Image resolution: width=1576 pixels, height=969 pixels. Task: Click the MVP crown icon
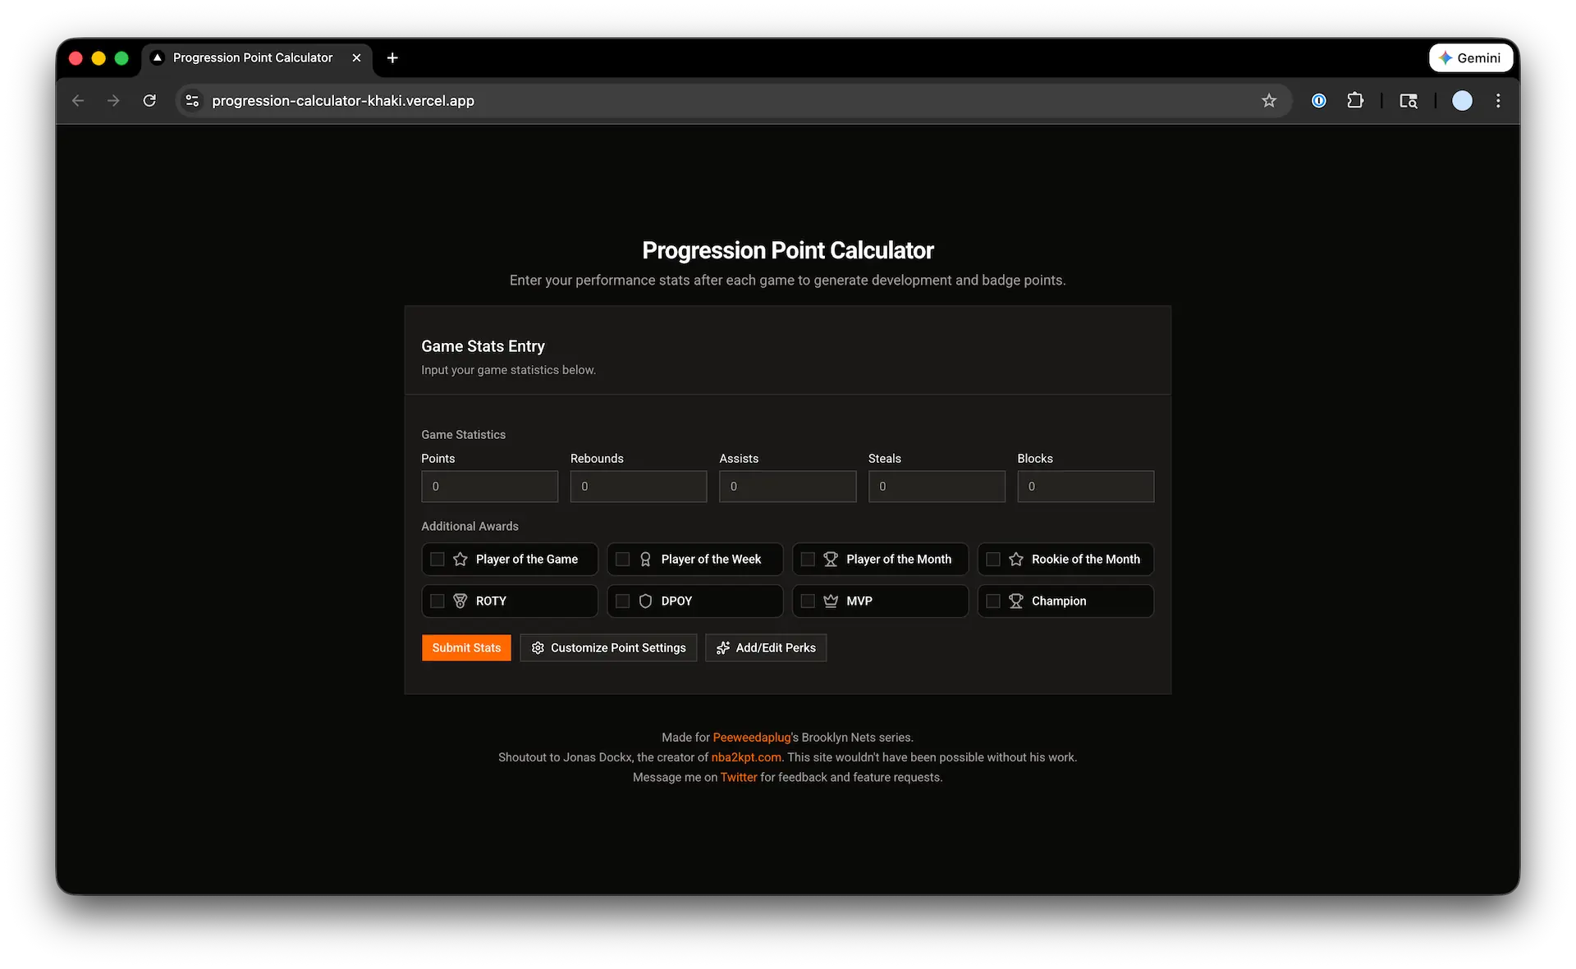[x=830, y=601]
